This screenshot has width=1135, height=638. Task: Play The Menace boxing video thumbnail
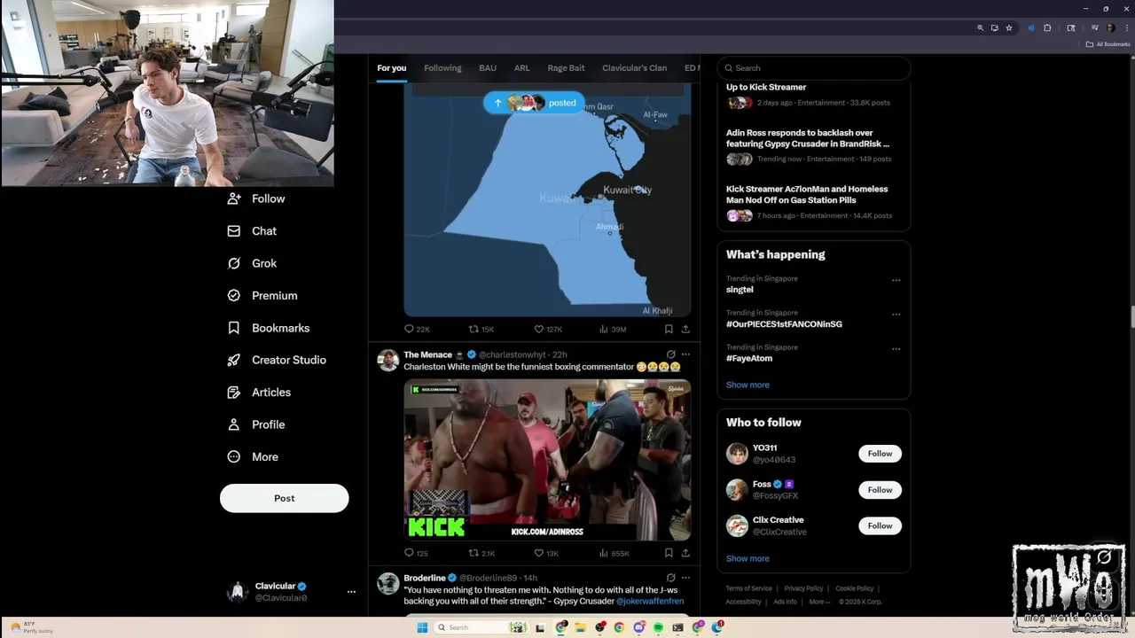coord(547,460)
